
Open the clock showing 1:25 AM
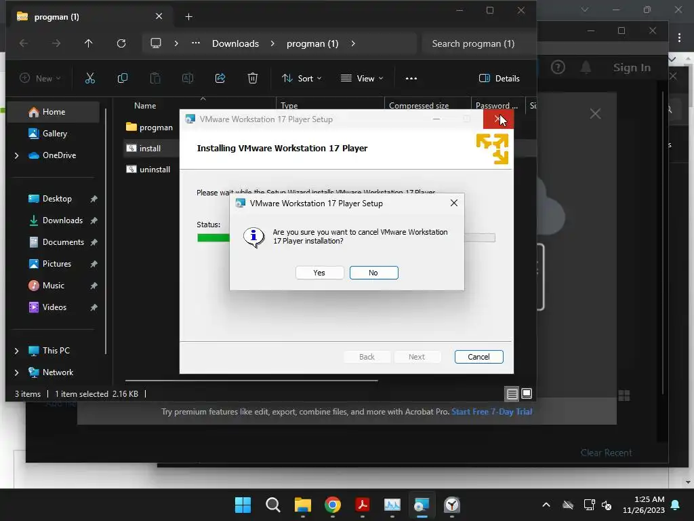point(644,505)
